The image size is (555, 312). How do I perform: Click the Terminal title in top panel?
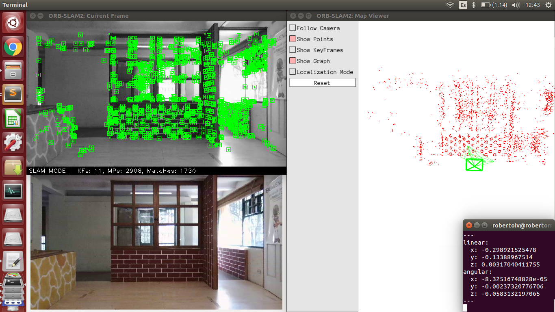pos(15,5)
